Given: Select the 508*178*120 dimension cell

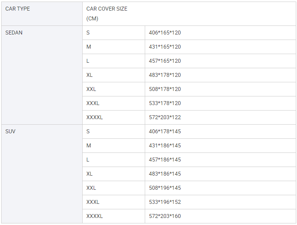Looking at the screenshot, I should pos(165,89).
